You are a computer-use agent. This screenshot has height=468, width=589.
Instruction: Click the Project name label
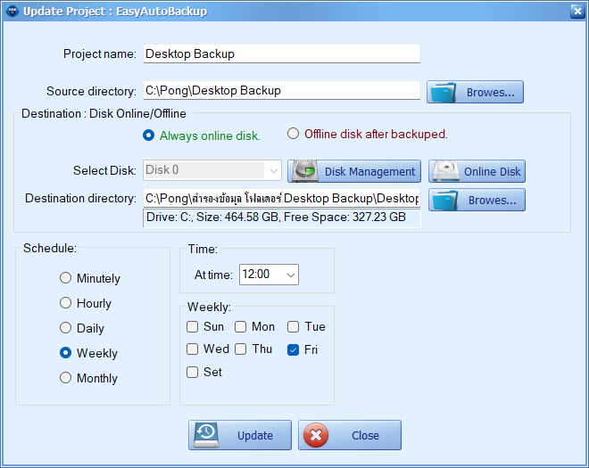pyautogui.click(x=100, y=54)
